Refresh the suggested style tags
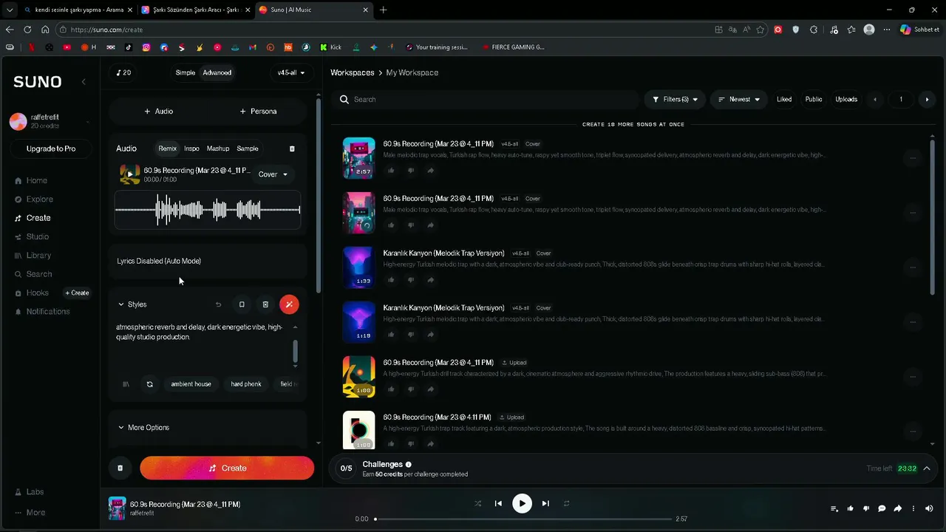Viewport: 946px width, 532px height. 150,384
